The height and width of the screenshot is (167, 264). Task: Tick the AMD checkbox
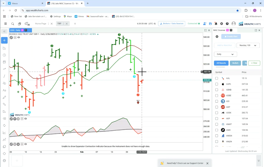pyautogui.click(x=217, y=130)
